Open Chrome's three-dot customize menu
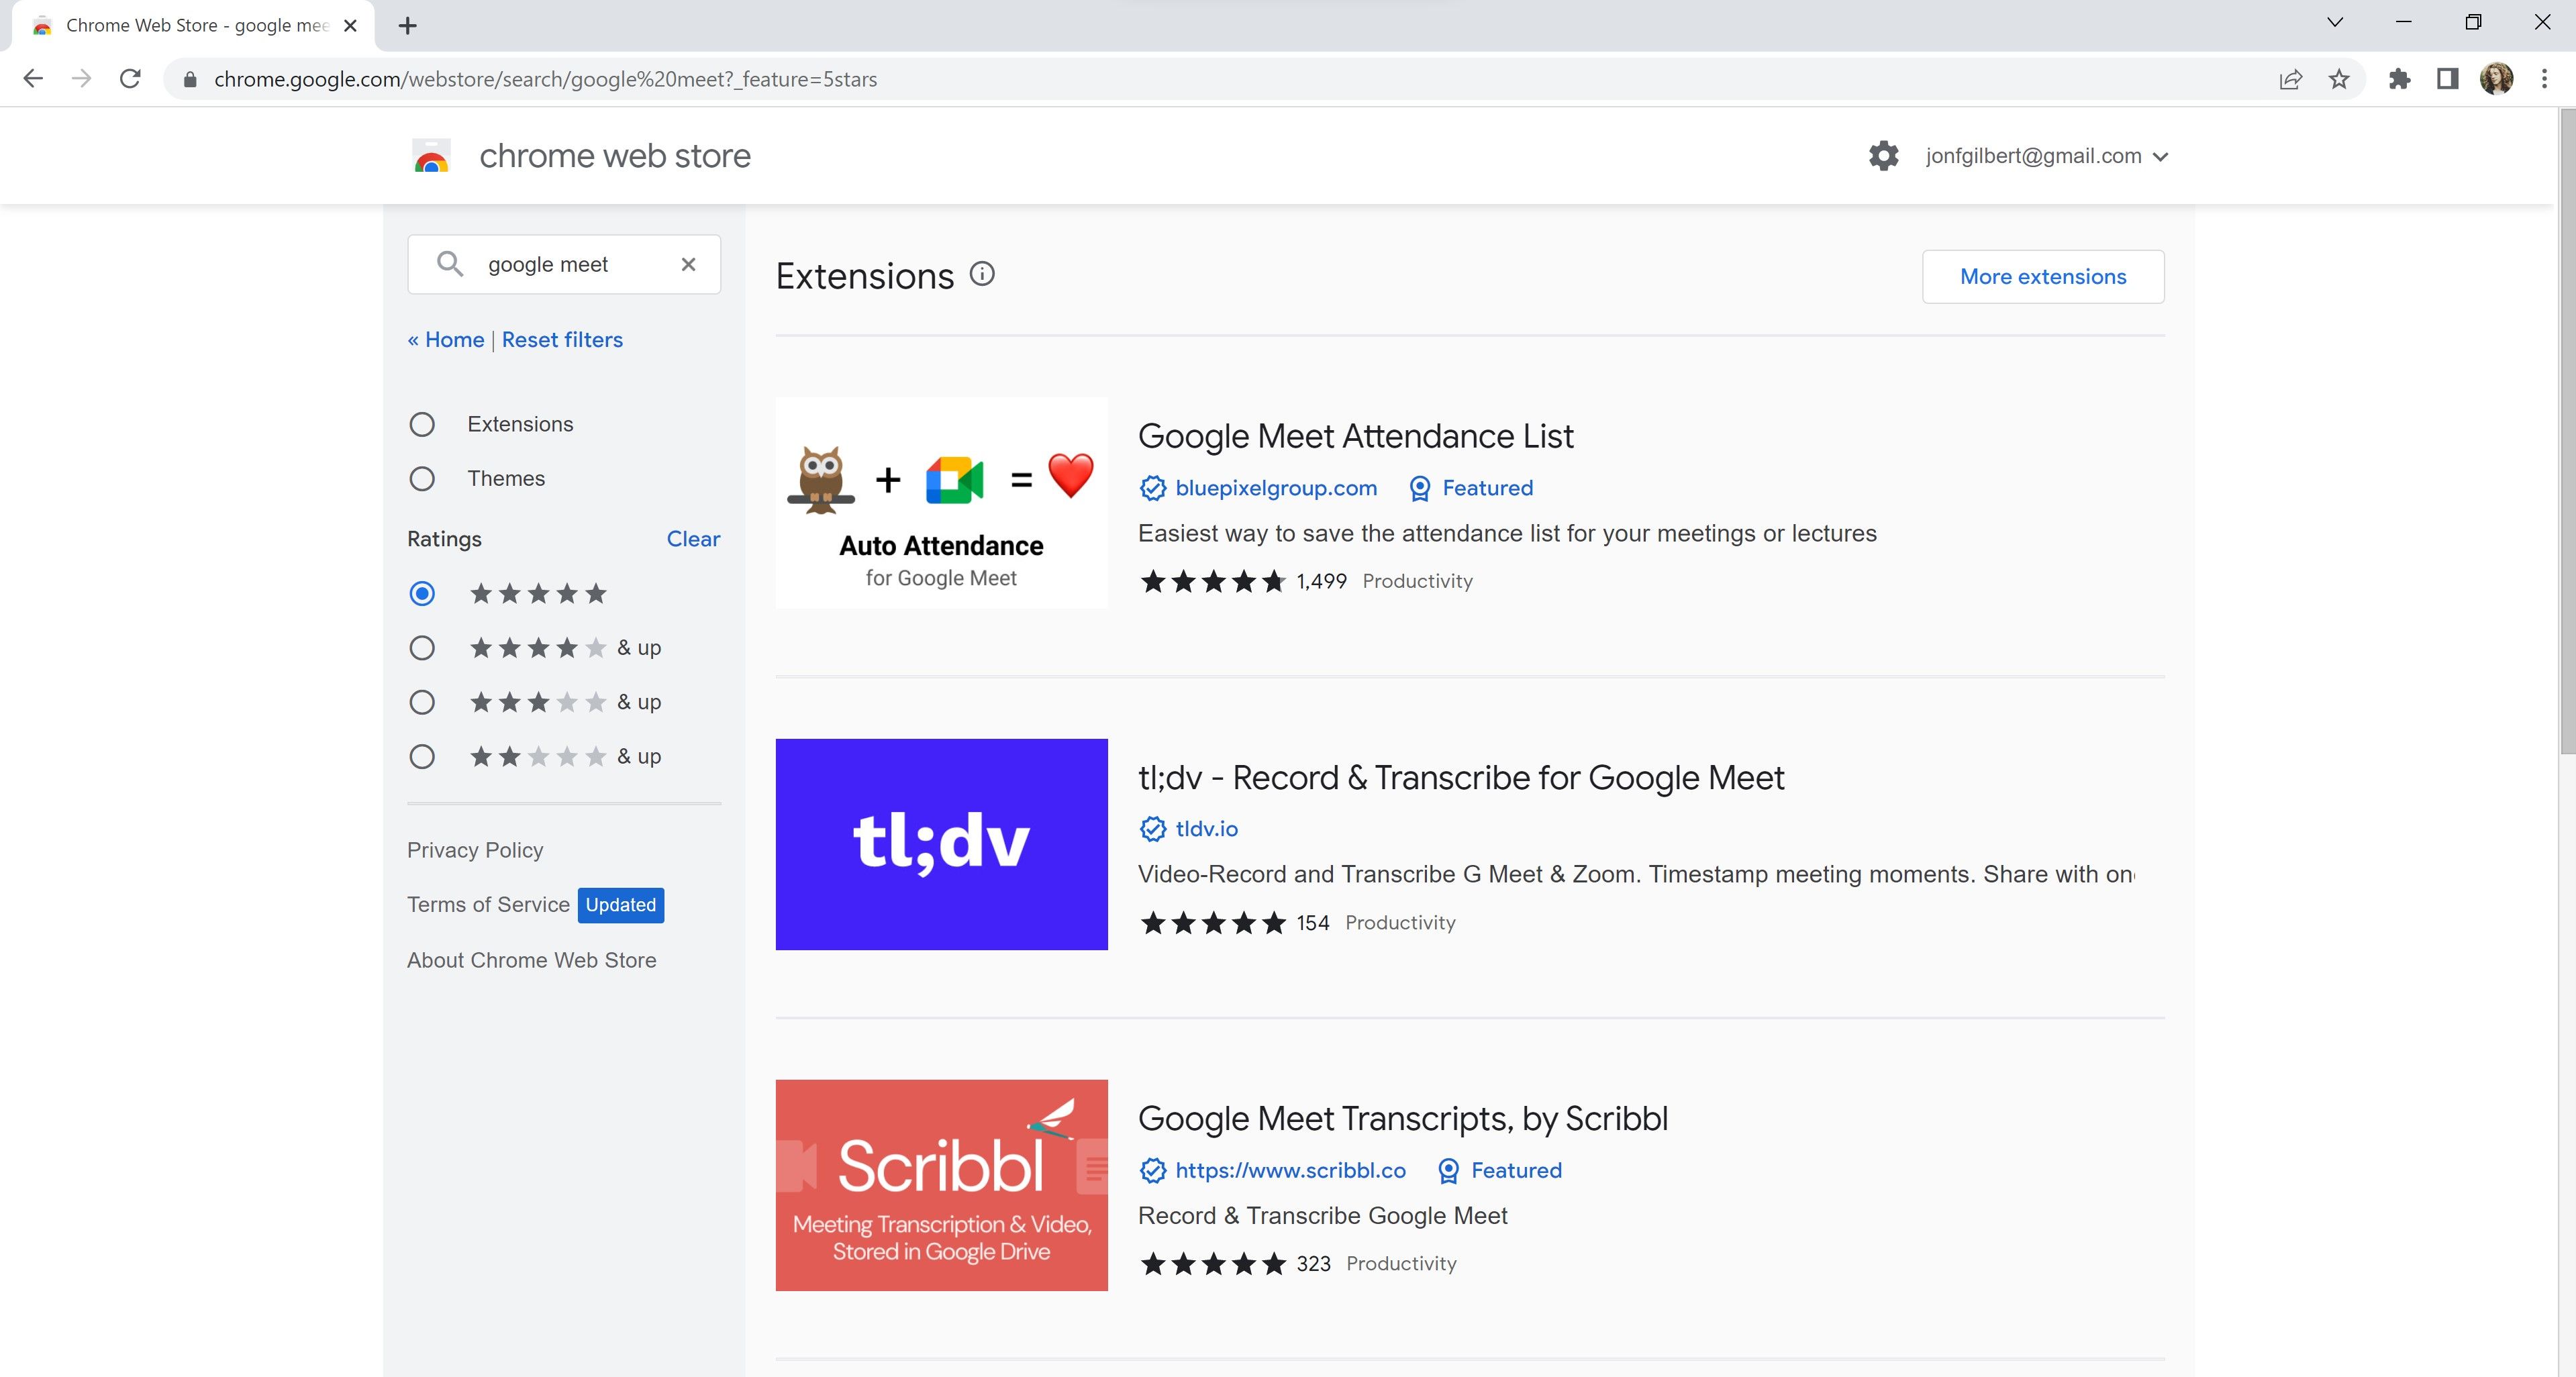The width and height of the screenshot is (2576, 1377). (2544, 78)
